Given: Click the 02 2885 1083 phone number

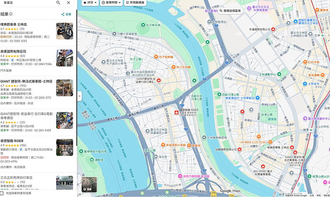Looking at the screenshot, I should [18, 41].
